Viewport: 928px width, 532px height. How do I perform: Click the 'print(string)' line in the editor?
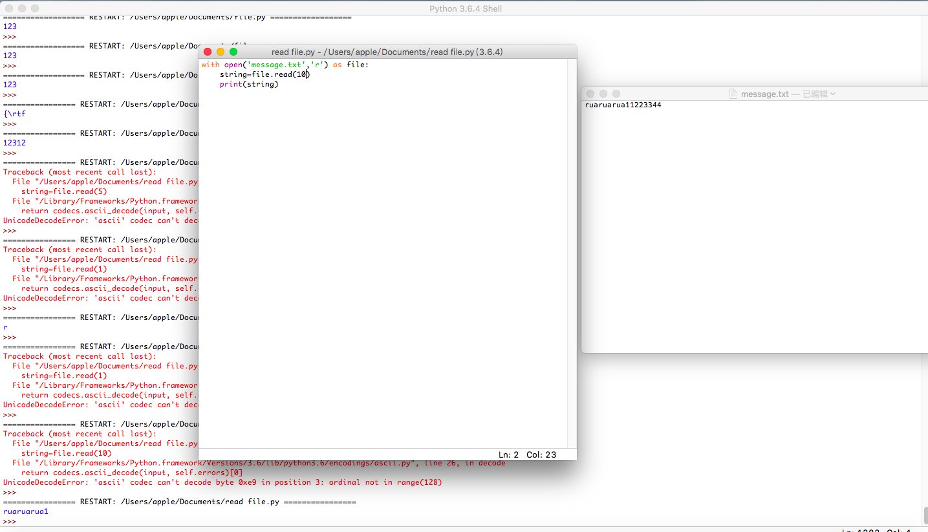pyautogui.click(x=249, y=84)
